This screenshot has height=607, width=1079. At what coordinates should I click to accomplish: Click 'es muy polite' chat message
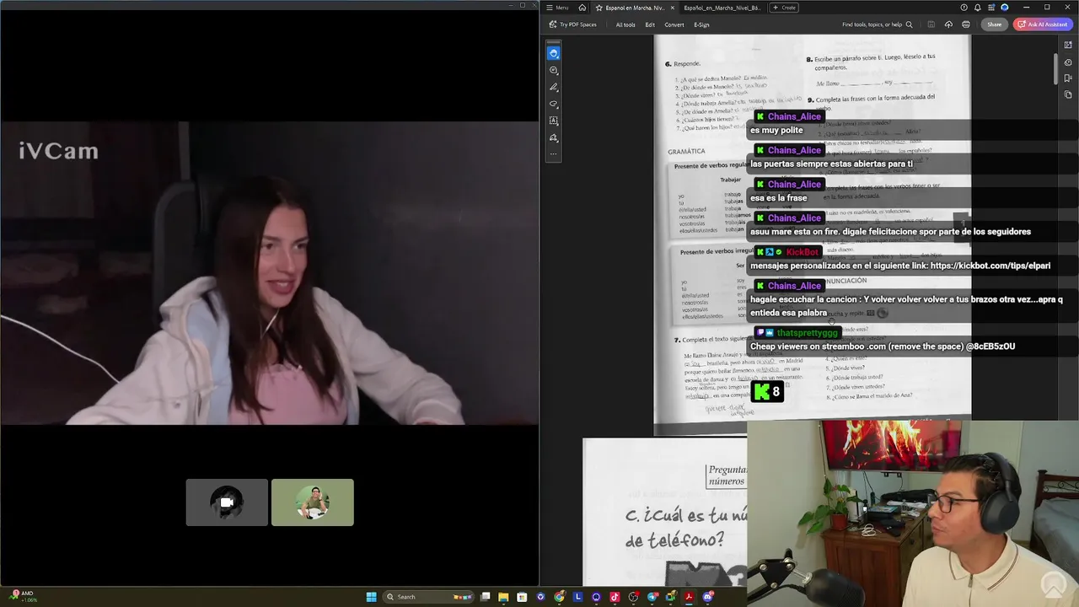click(x=776, y=131)
